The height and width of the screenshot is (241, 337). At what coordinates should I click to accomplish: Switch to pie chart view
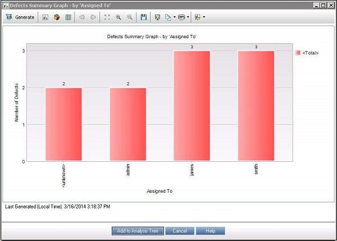click(x=57, y=17)
